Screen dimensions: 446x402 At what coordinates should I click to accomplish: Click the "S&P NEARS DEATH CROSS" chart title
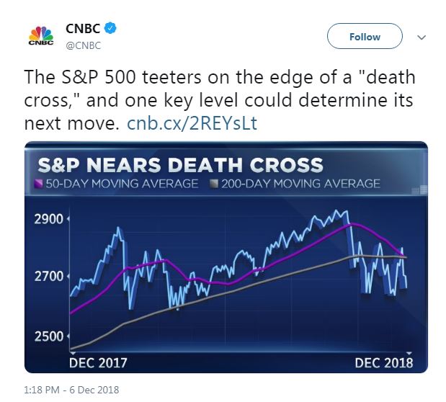pos(179,164)
